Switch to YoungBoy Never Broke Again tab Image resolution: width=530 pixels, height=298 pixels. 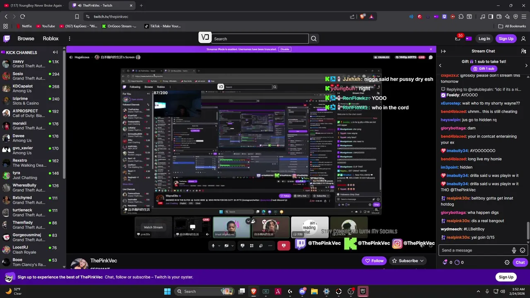(x=34, y=5)
